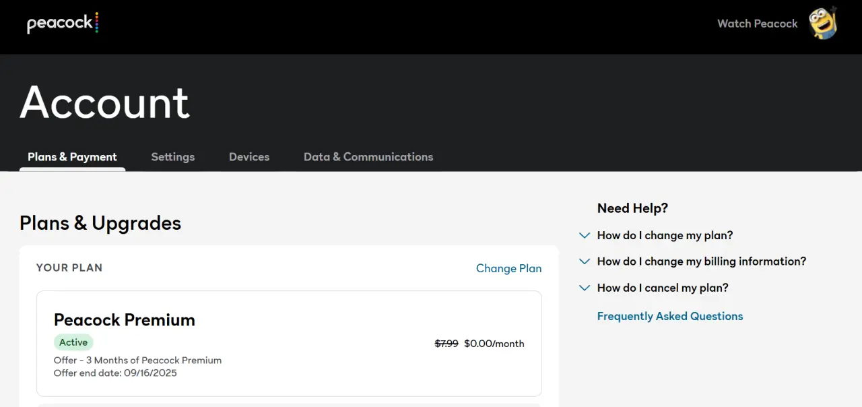Open the Minion profile avatar
Viewport: 862px width, 407px height.
click(822, 23)
